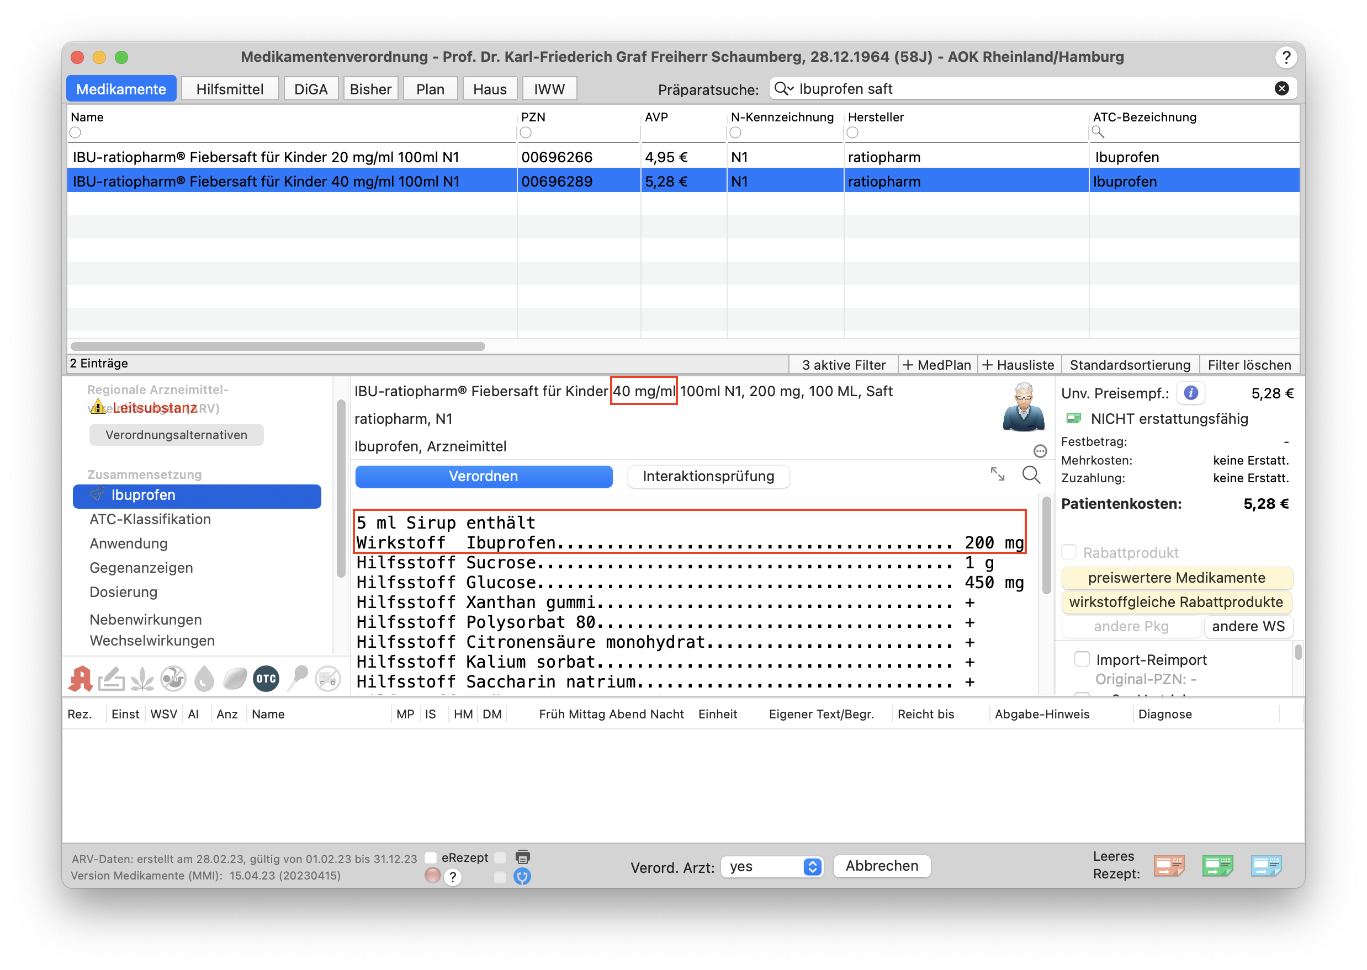Click in the Präparatsuche input field
Screen dimensions: 1367x970
(x=1034, y=89)
